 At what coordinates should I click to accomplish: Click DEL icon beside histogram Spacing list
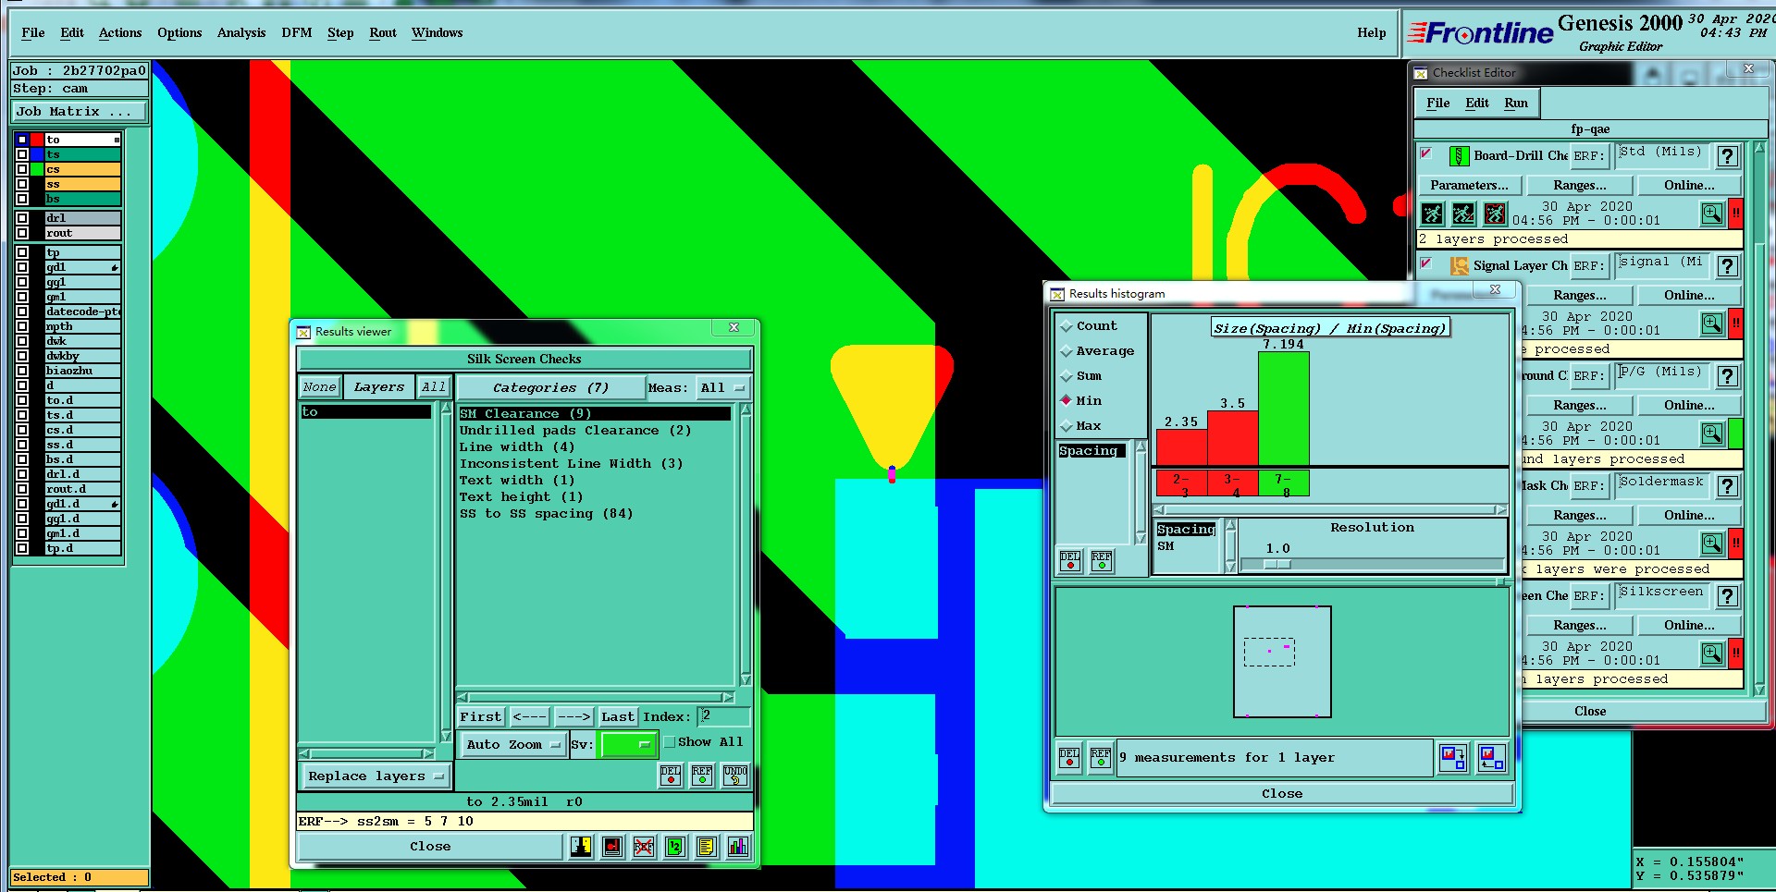(1070, 560)
